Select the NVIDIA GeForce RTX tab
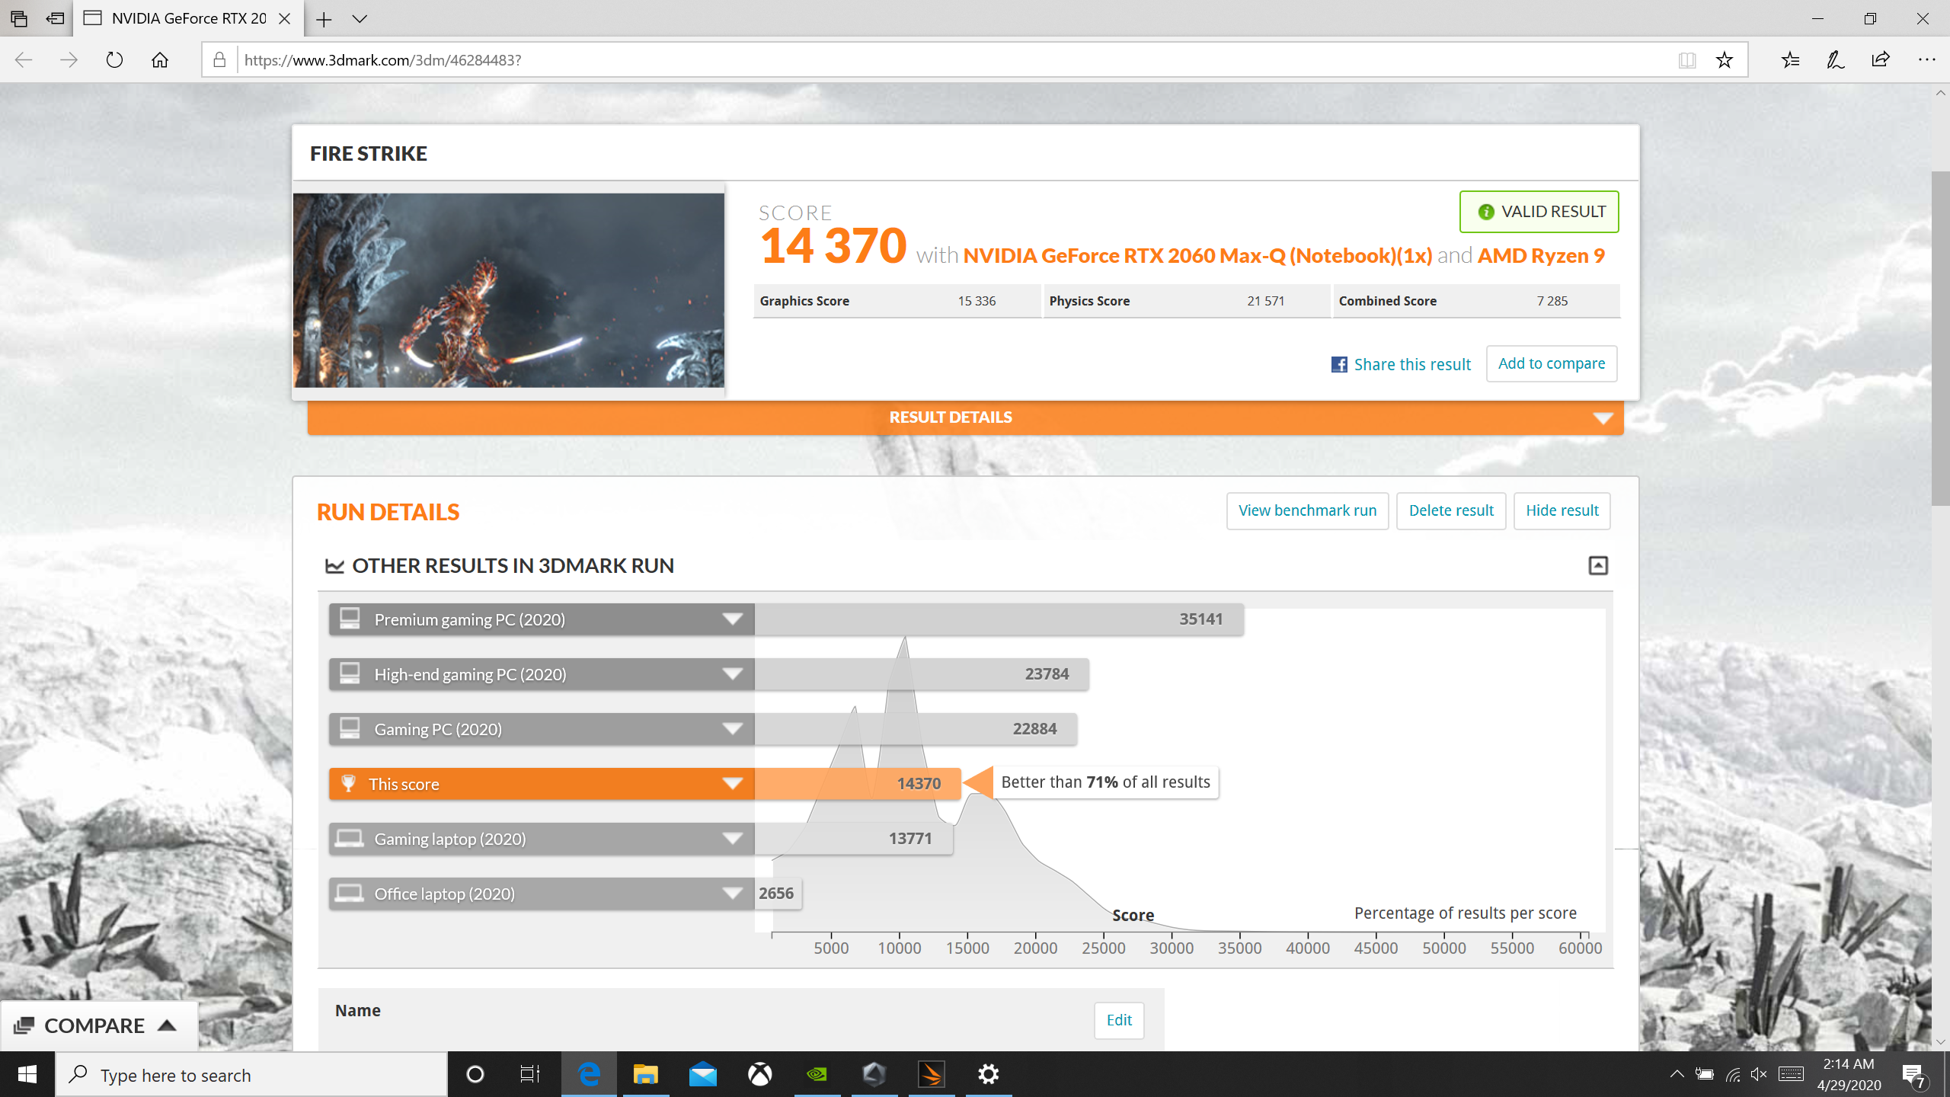Screen dimensions: 1950x1097 (189, 19)
